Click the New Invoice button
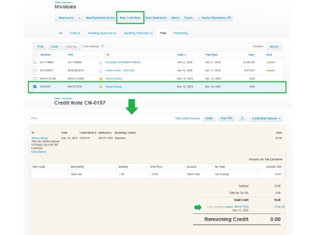The image size is (313, 235). [x=66, y=18]
